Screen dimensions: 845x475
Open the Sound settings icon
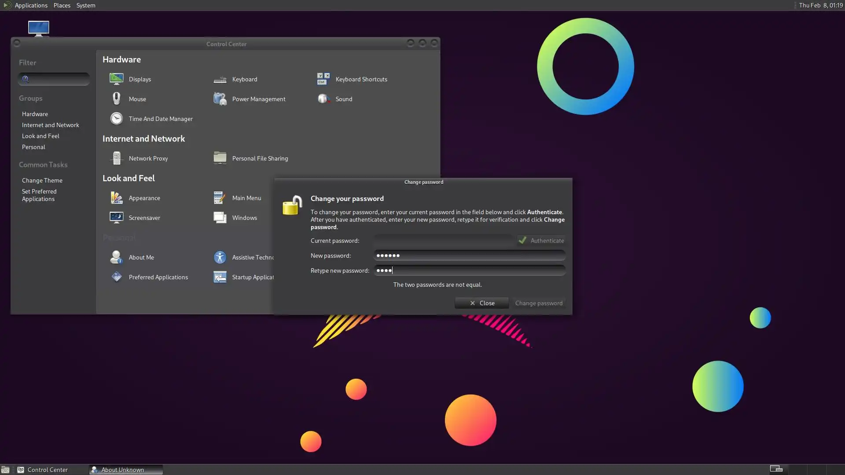[x=323, y=99]
